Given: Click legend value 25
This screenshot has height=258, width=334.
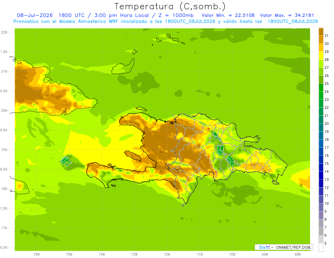Looking at the screenshot, I should (x=327, y=83).
